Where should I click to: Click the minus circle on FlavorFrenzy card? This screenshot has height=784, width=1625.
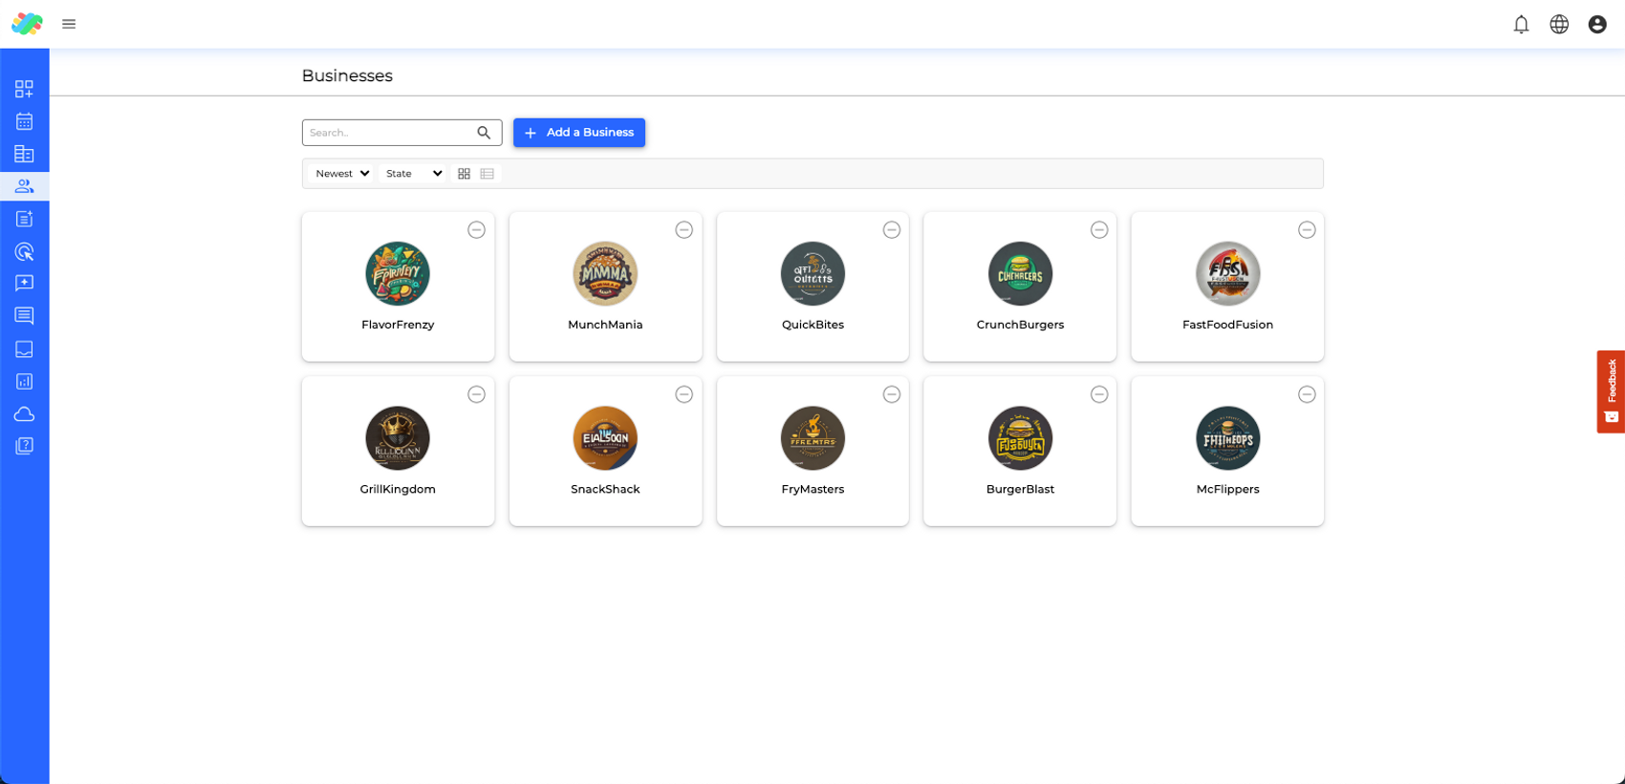point(476,230)
